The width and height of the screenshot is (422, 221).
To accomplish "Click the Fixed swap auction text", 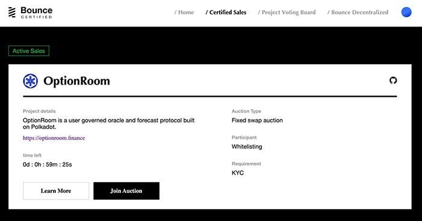I will [257, 121].
